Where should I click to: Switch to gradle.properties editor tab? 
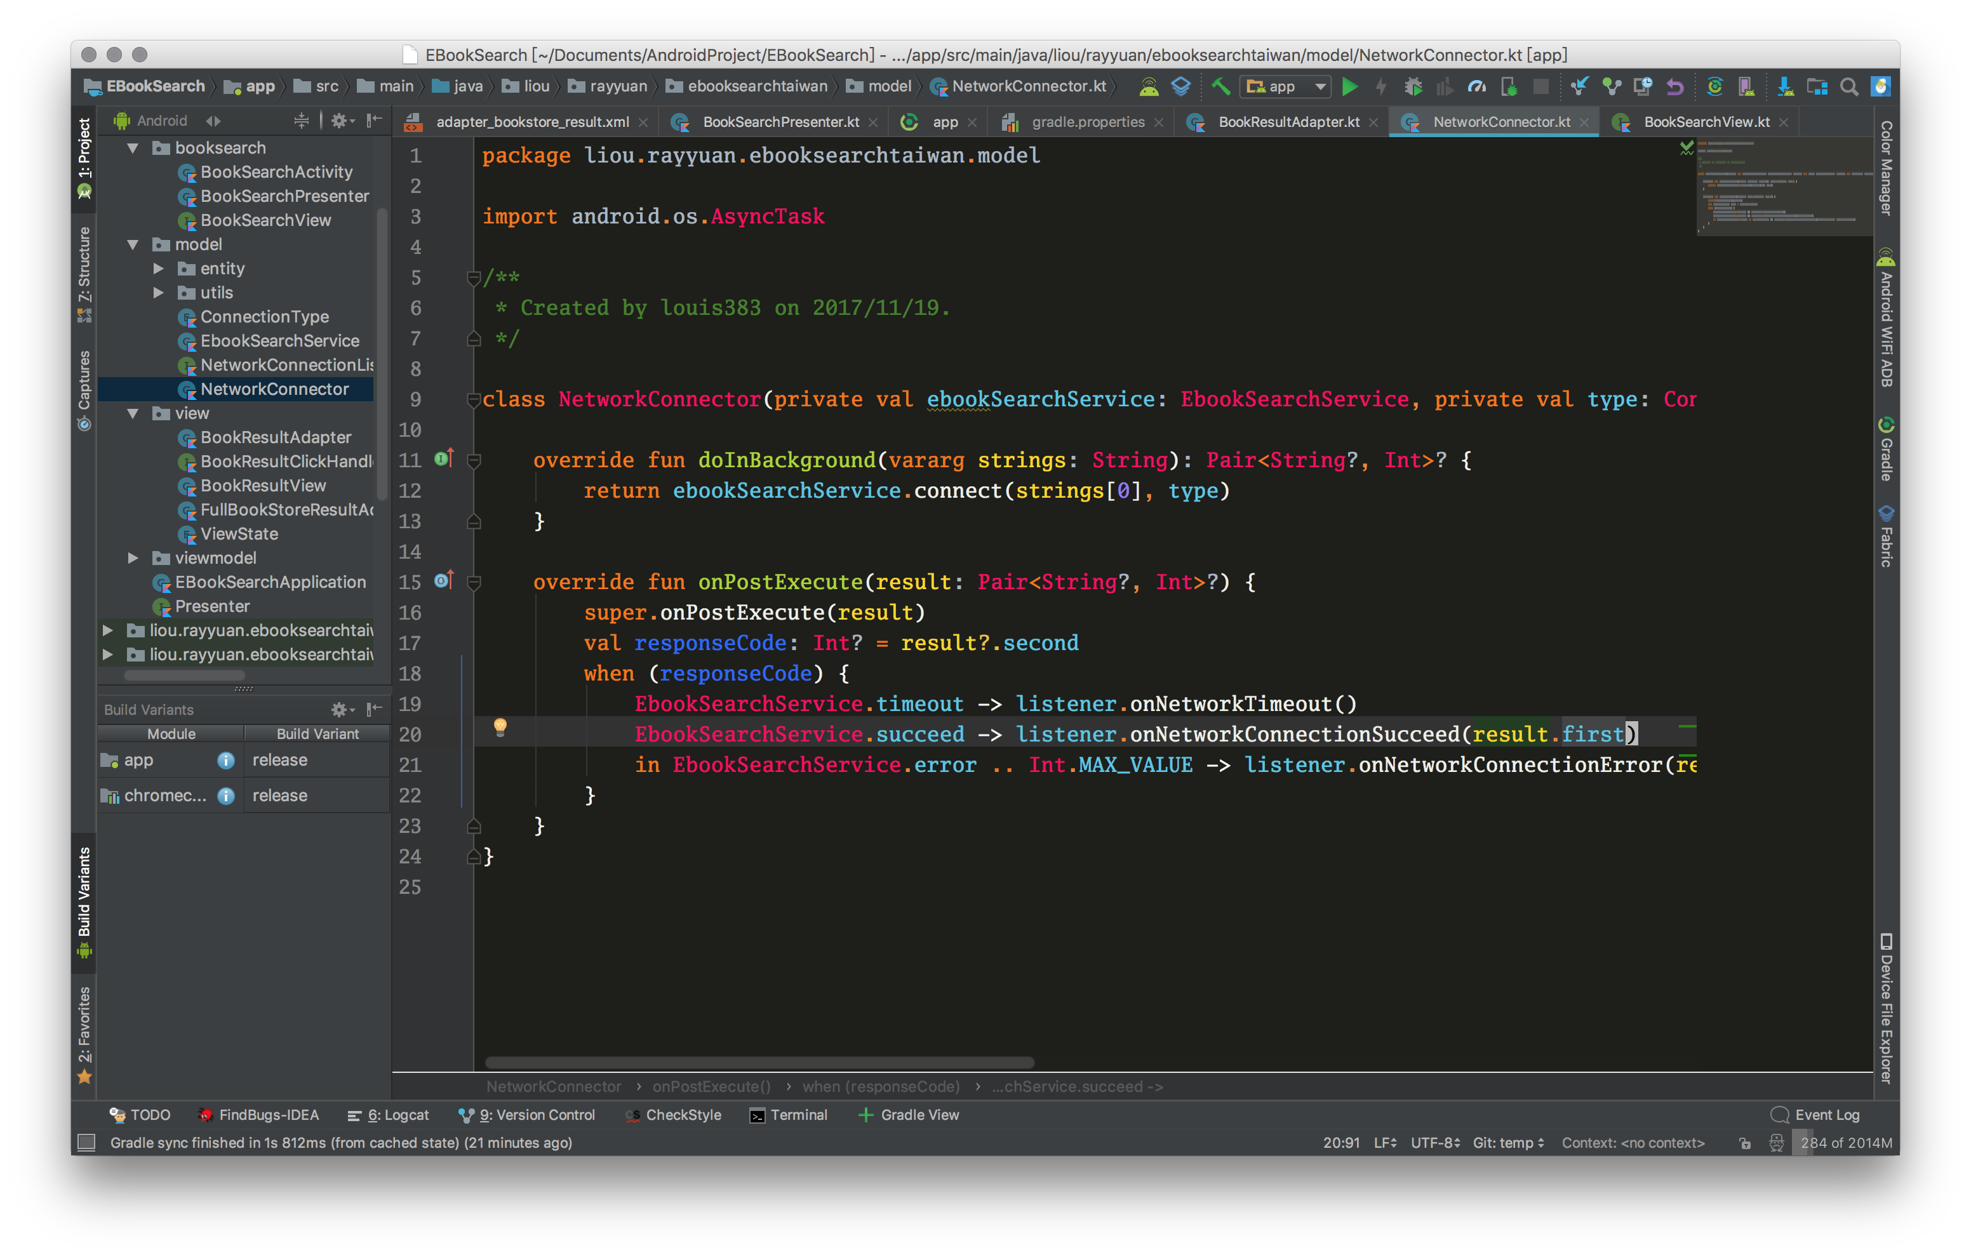pos(1087,122)
